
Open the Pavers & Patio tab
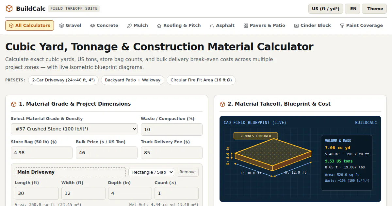(x=264, y=26)
